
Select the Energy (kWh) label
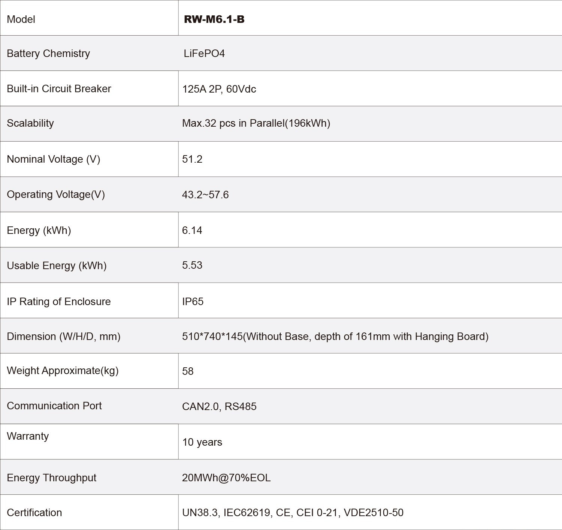click(x=39, y=230)
